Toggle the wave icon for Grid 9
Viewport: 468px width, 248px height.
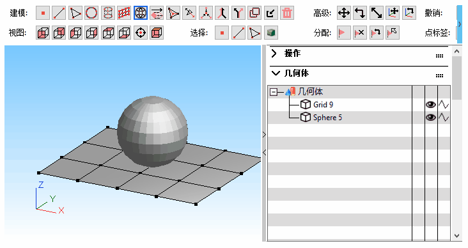click(444, 104)
